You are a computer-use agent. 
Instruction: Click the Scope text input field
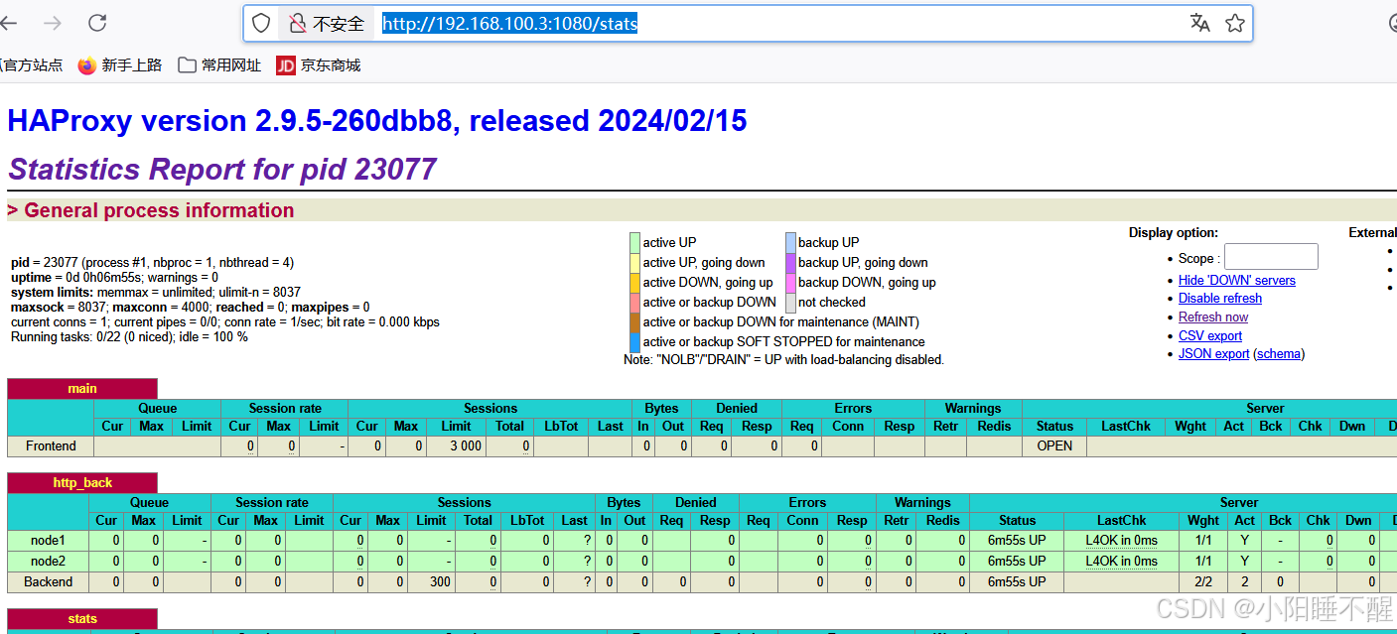point(1271,257)
